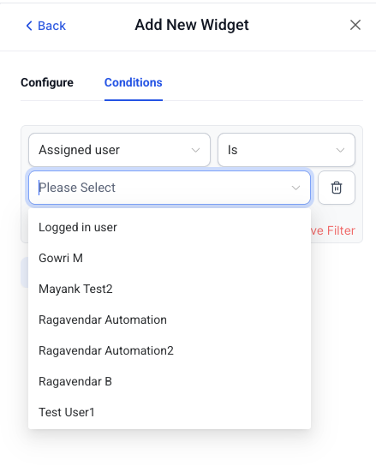
Task: Choose Ragavendar Automation2 from the dropdown
Action: pyautogui.click(x=170, y=350)
